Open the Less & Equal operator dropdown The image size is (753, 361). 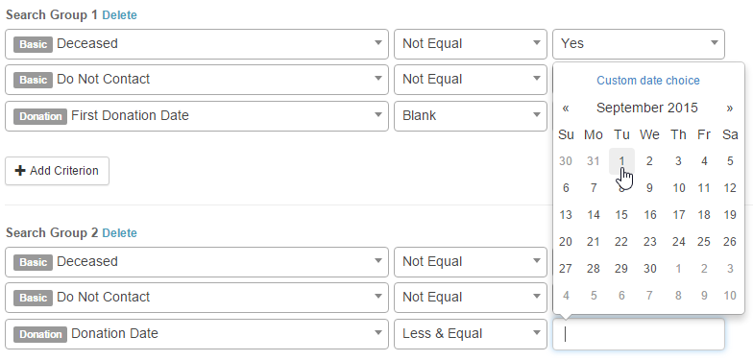pos(471,334)
